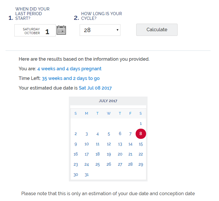Choose July 10 in the calendar
219x201 pixels.
click(87, 144)
